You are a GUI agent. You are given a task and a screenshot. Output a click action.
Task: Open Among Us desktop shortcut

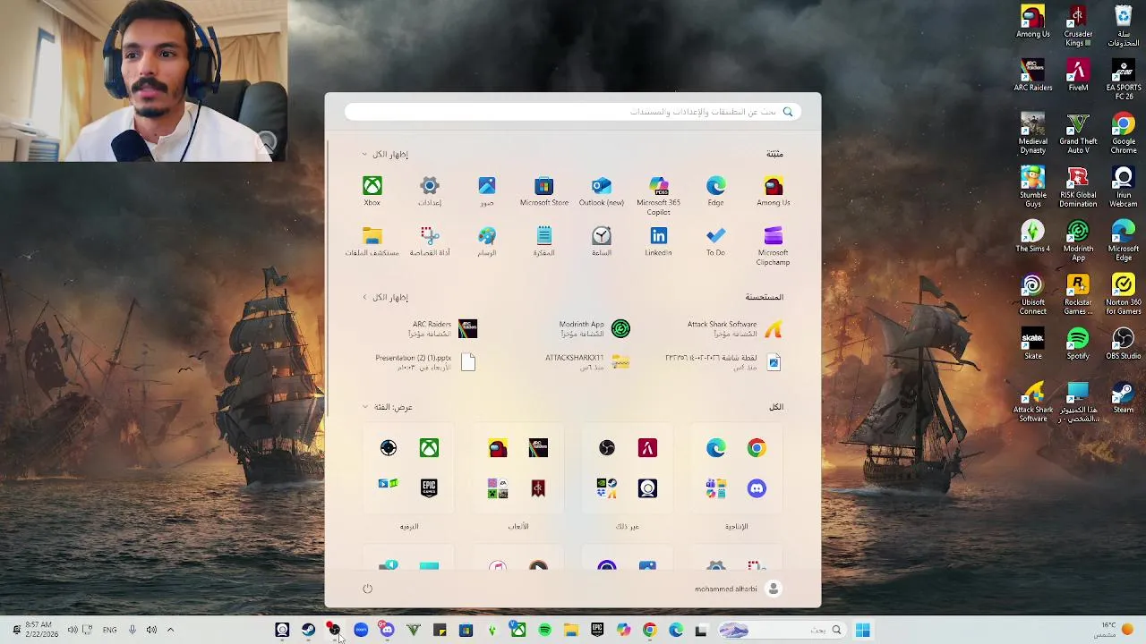point(1033,22)
